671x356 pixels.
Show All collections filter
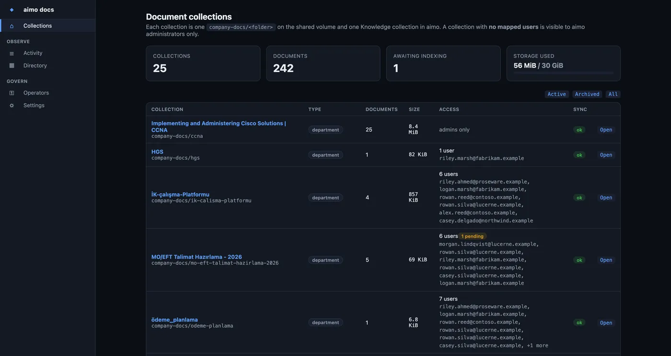[x=613, y=94]
